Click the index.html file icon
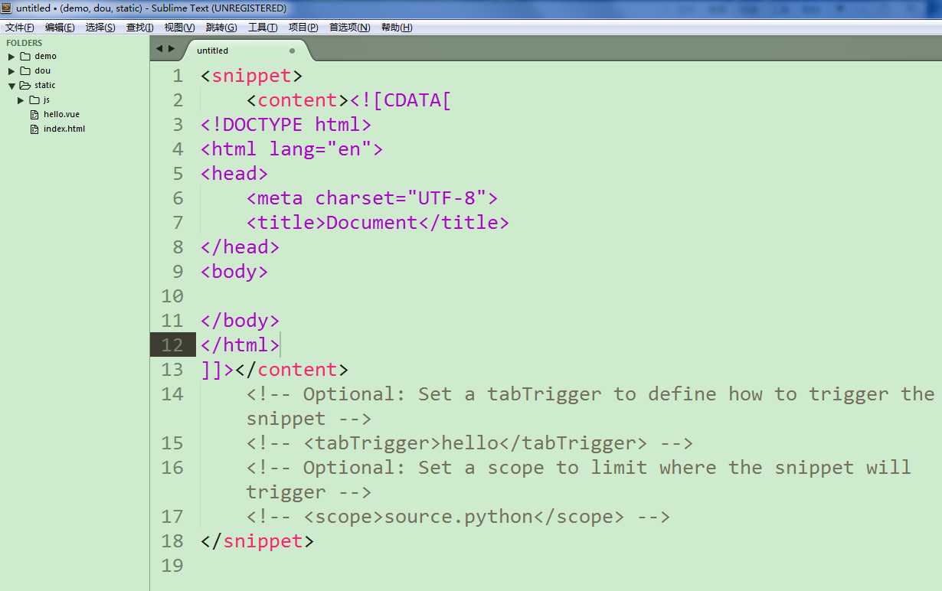Screen dimensions: 942x591 point(34,129)
